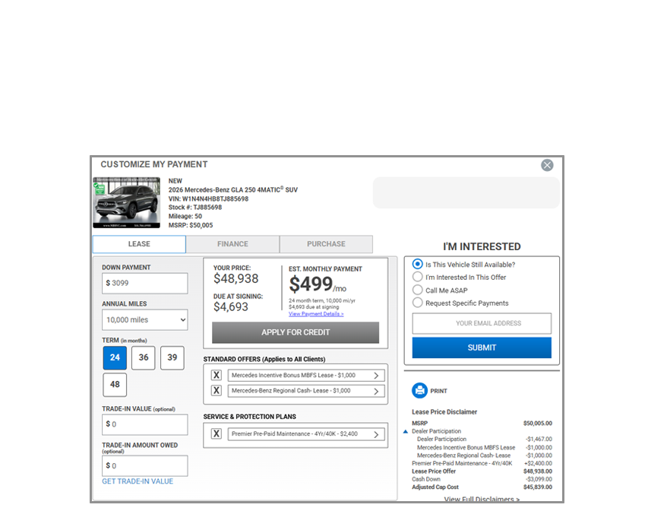This screenshot has width=667, height=530.
Task: Select I'm Interested In This Offer option
Action: tap(418, 277)
